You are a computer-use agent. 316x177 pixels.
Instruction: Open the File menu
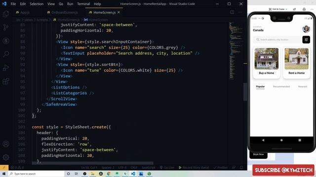coord(13,4)
